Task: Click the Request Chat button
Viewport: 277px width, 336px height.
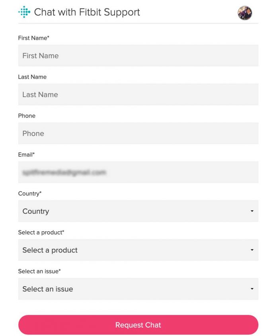Action: 138,324
